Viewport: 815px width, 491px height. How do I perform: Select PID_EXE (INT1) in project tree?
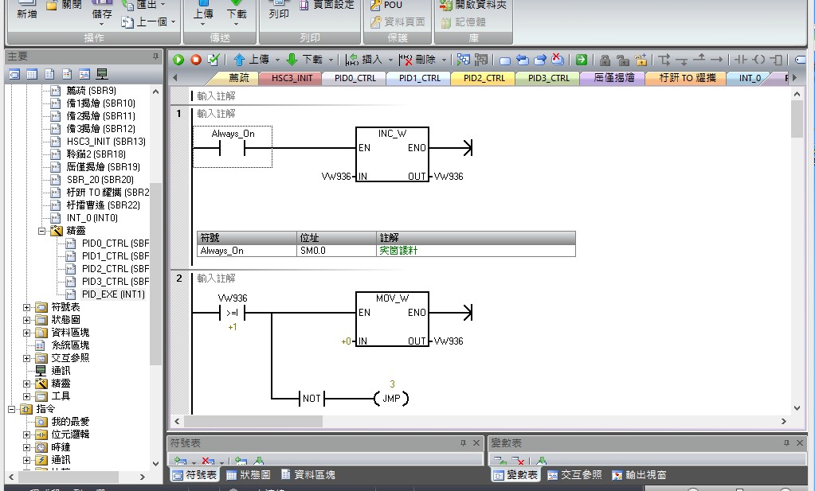[x=112, y=294]
